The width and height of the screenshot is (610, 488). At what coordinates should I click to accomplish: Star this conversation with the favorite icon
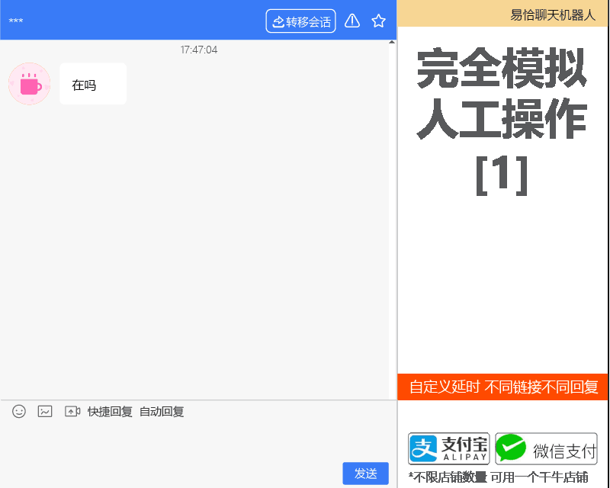pyautogui.click(x=378, y=21)
